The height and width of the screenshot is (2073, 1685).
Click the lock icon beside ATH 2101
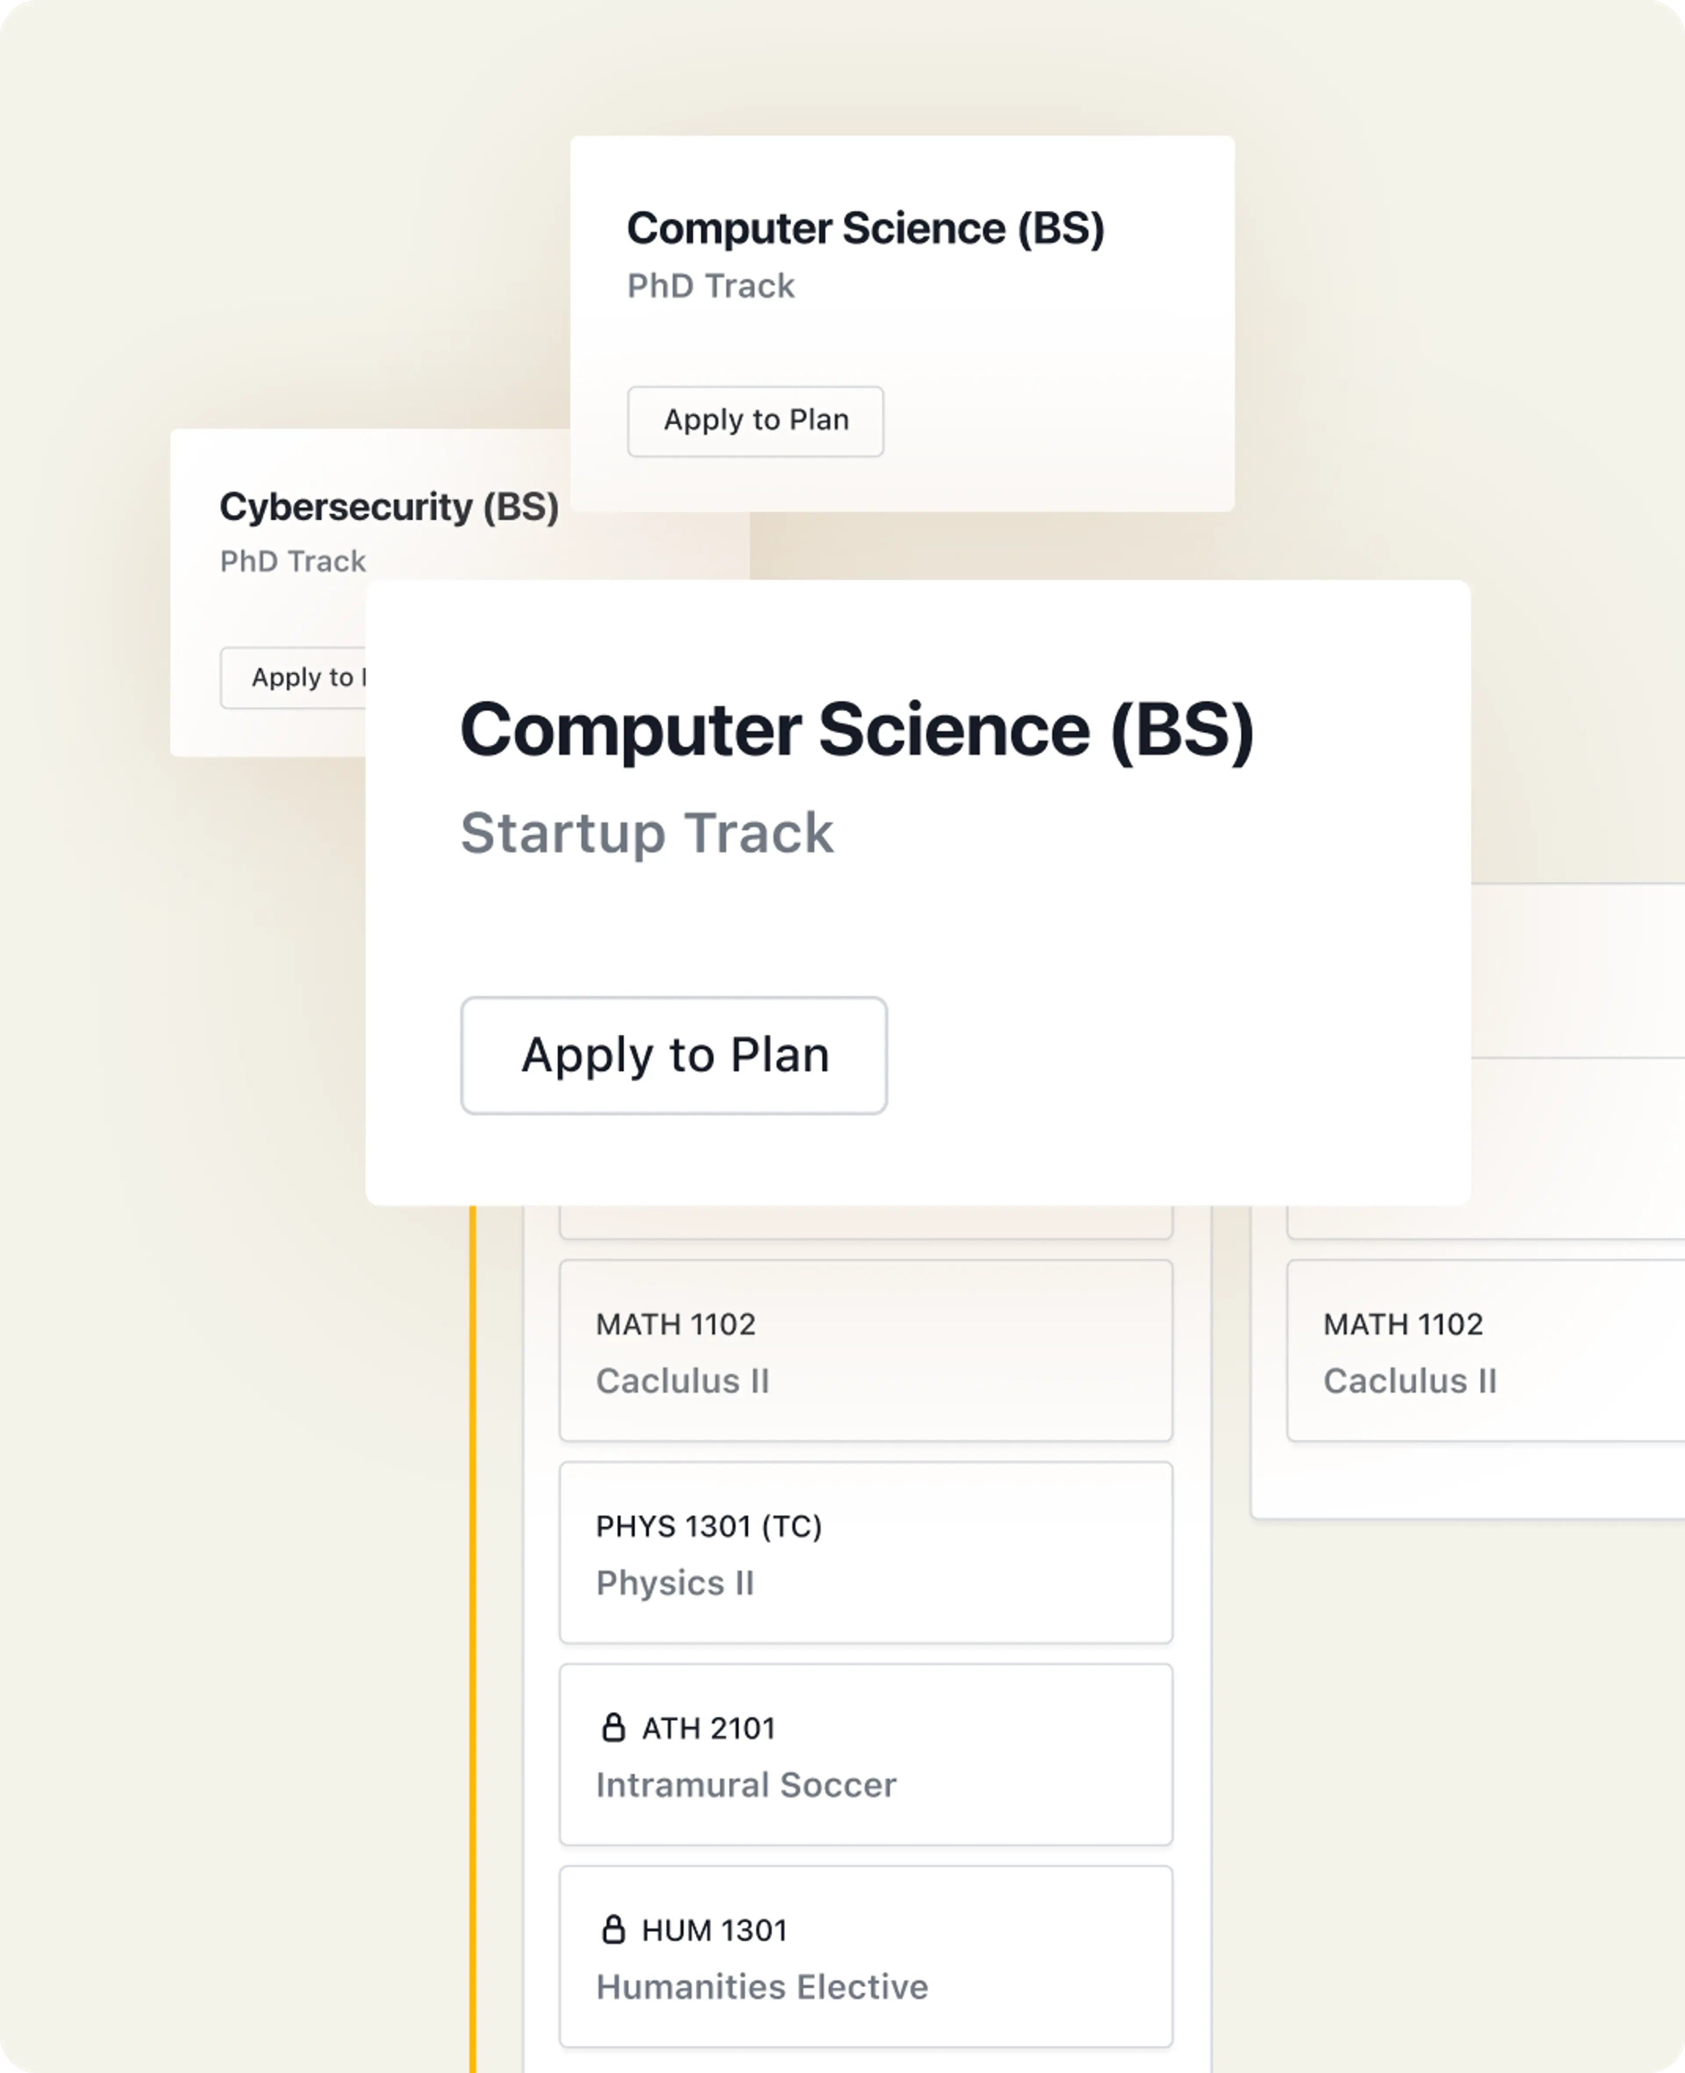point(613,1727)
